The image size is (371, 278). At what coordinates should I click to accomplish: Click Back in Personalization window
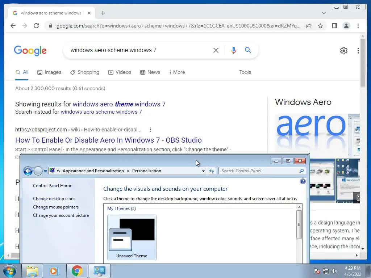(28, 171)
